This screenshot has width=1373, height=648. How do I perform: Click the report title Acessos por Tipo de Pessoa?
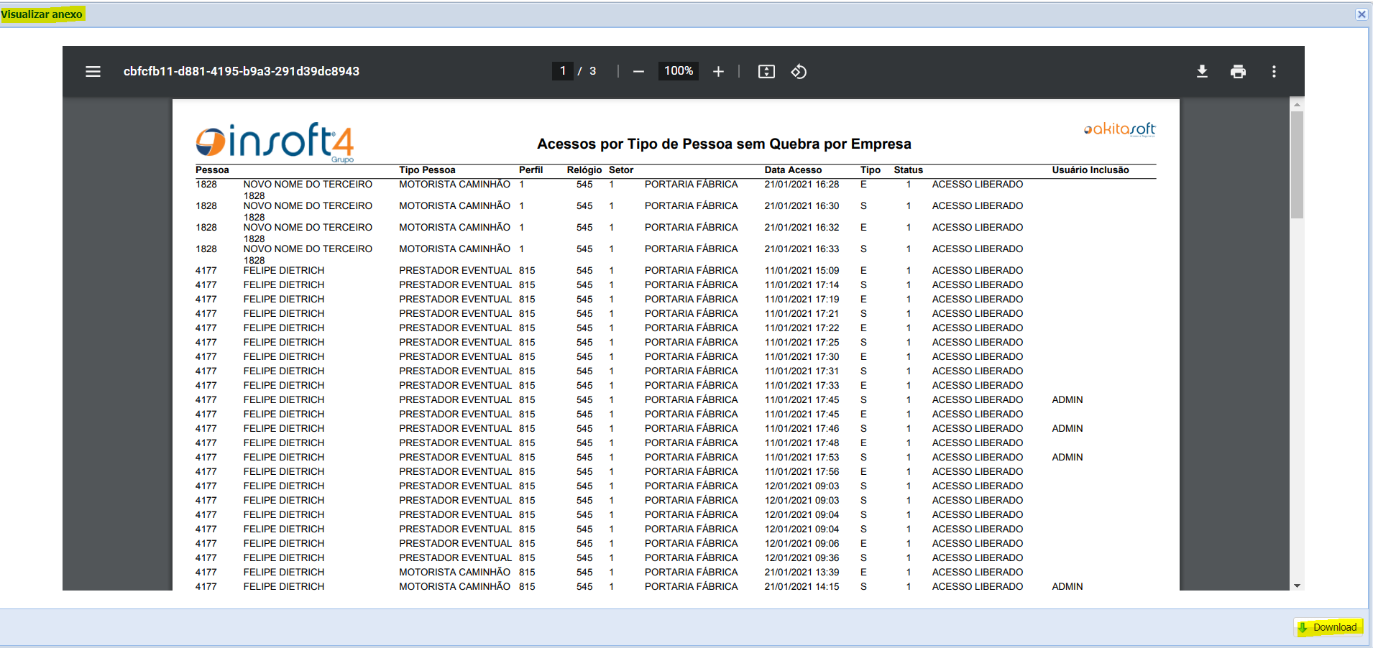tap(724, 144)
